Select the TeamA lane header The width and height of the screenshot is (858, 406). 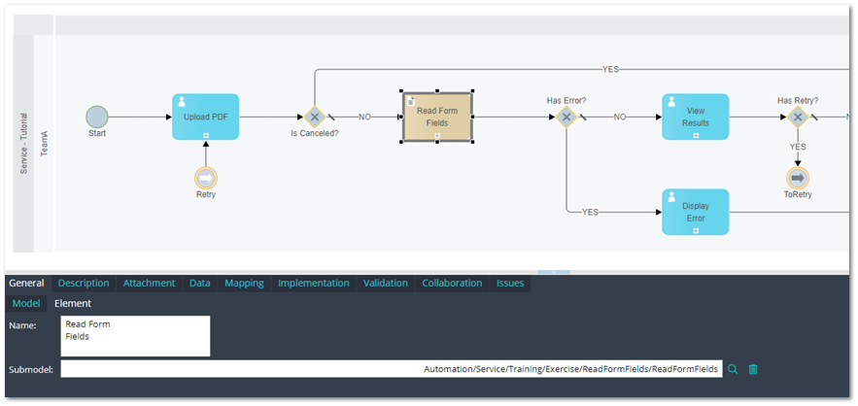44,144
